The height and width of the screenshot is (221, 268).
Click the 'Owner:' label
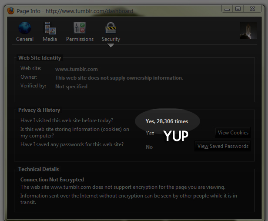click(29, 77)
